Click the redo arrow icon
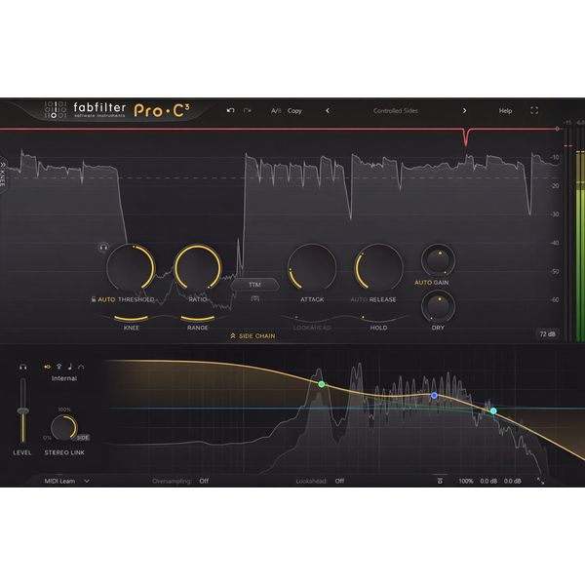Screen dimensions: 585x585 click(x=247, y=110)
